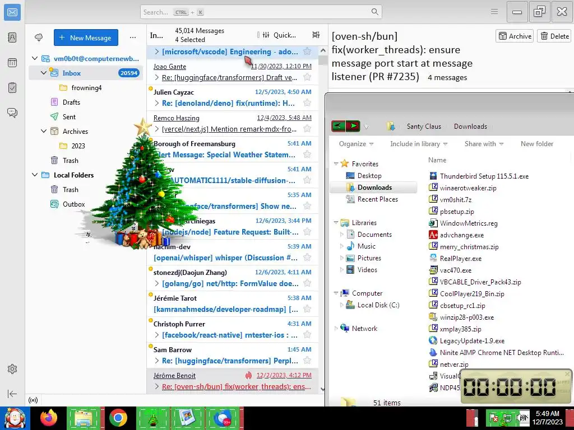Collapse the Local Folders chevron

(x=35, y=175)
